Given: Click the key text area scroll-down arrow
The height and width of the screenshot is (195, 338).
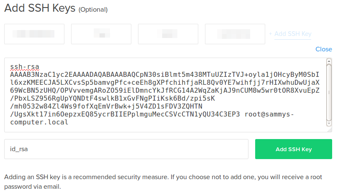Looking at the screenshot, I should coord(329,124).
